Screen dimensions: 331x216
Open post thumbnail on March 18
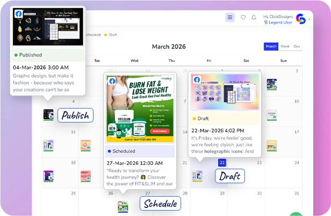tap(48, 176)
